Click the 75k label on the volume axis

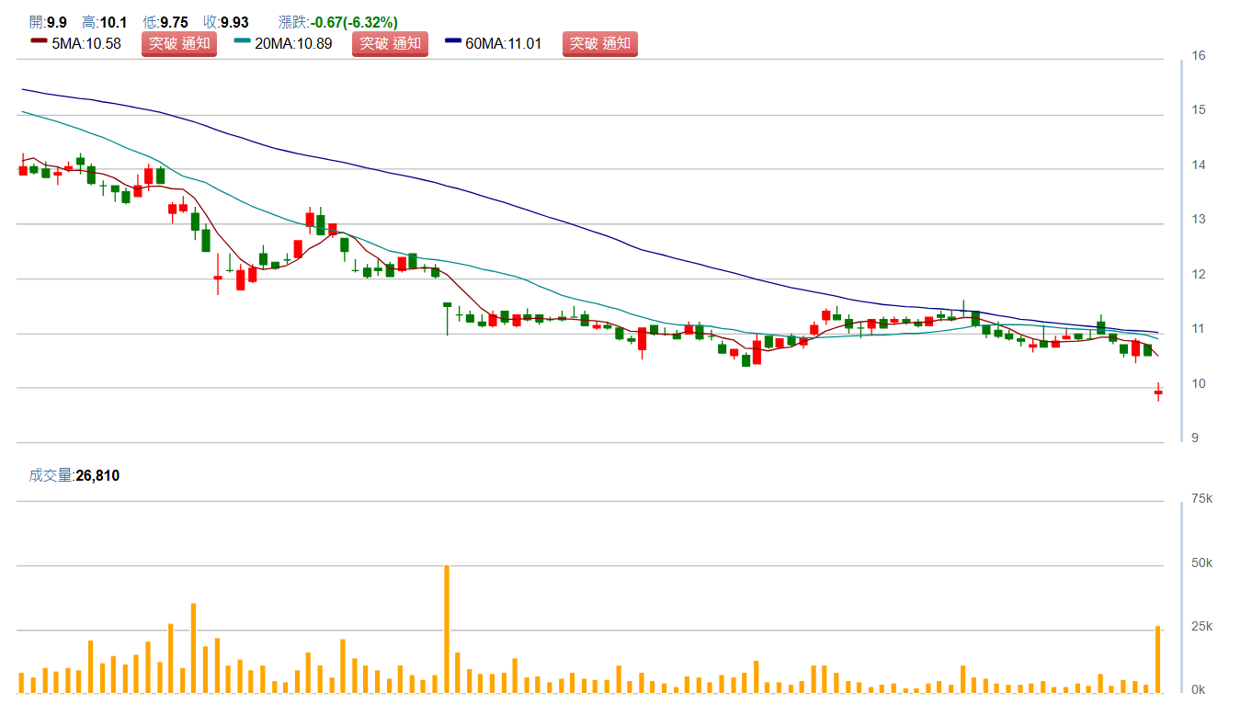click(1201, 499)
